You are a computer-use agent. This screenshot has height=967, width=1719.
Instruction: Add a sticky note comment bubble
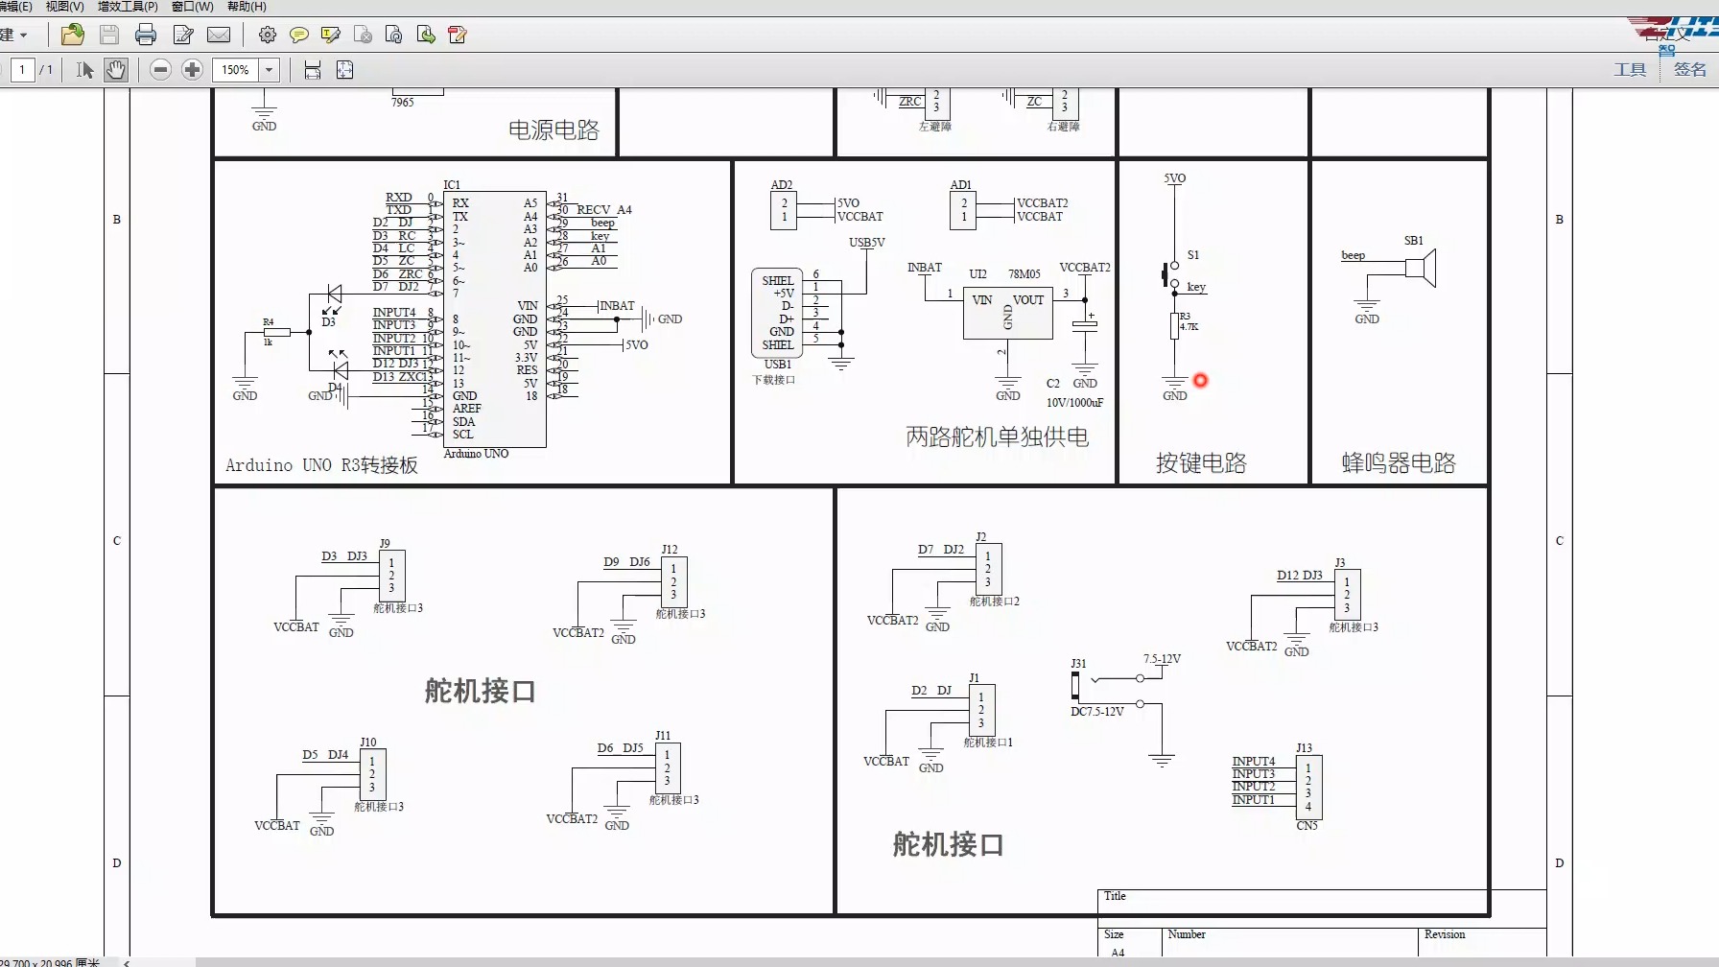(x=299, y=35)
